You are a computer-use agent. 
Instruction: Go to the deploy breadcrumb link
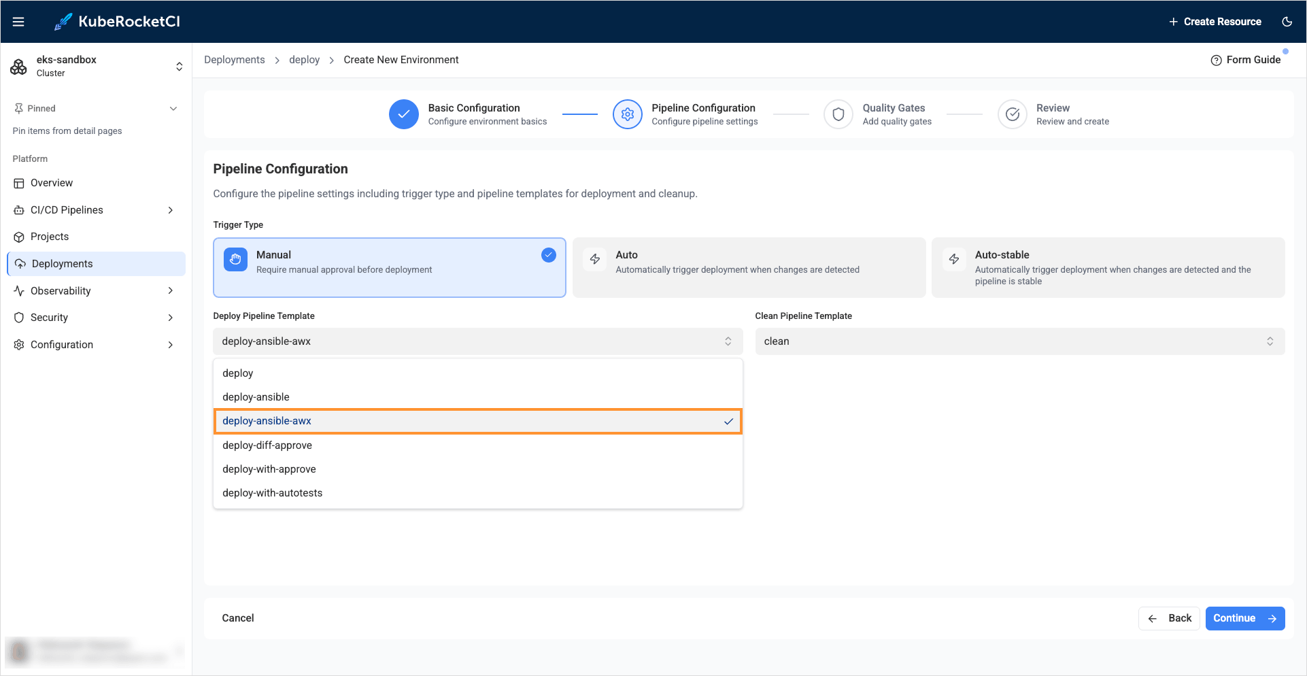[x=305, y=60]
